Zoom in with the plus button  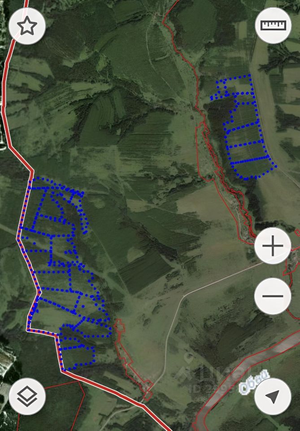pyautogui.click(x=273, y=246)
